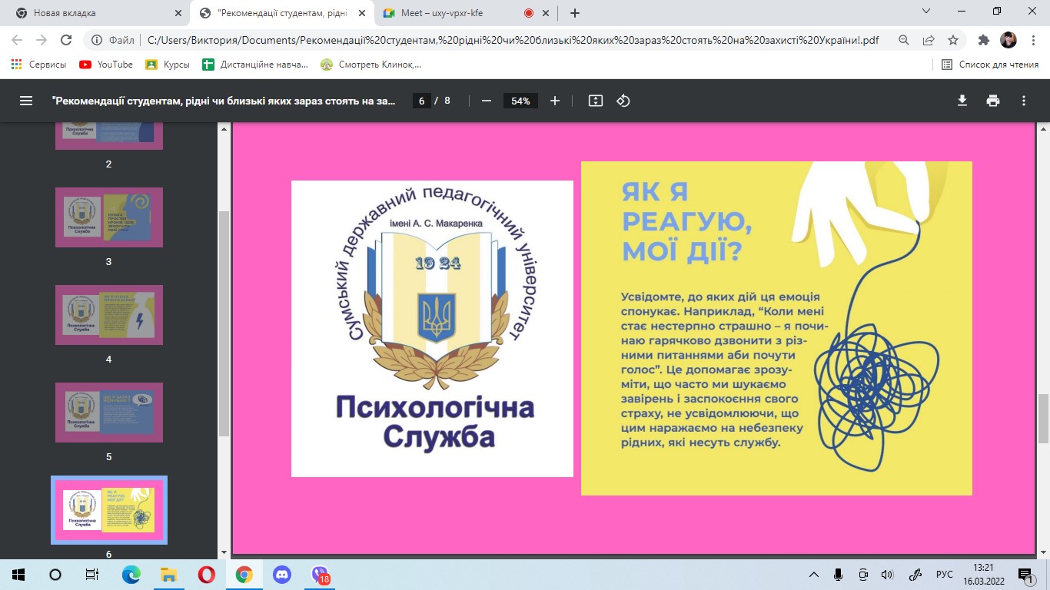Image resolution: width=1050 pixels, height=590 pixels.
Task: Launch Opera from the taskbar
Action: point(206,575)
